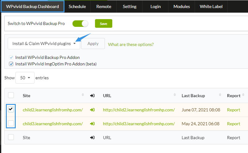Screen dimensions: 248x153
Task: Go to the Setting tab
Action: click(x=130, y=6)
